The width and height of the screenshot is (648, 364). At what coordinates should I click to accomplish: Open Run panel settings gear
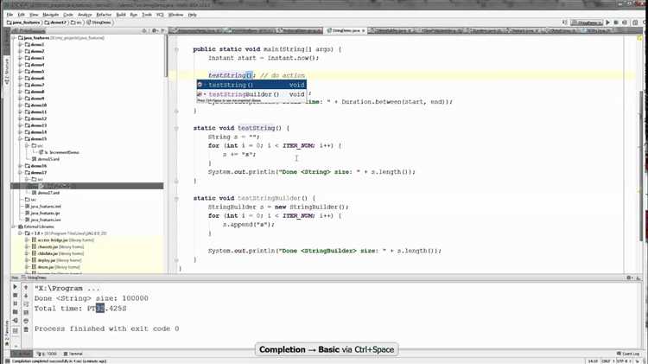pyautogui.click(x=629, y=278)
